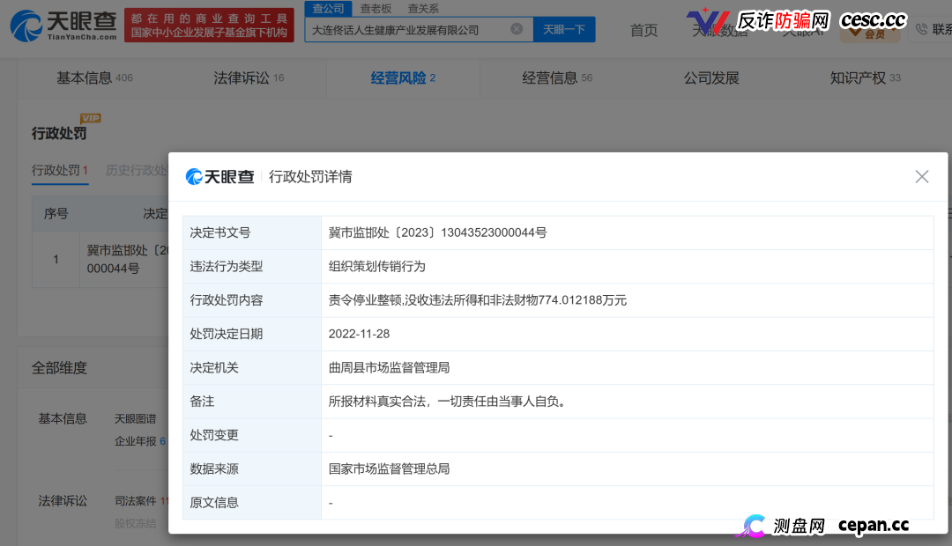
Task: Open the 经营信息 56 section tab
Action: [557, 77]
